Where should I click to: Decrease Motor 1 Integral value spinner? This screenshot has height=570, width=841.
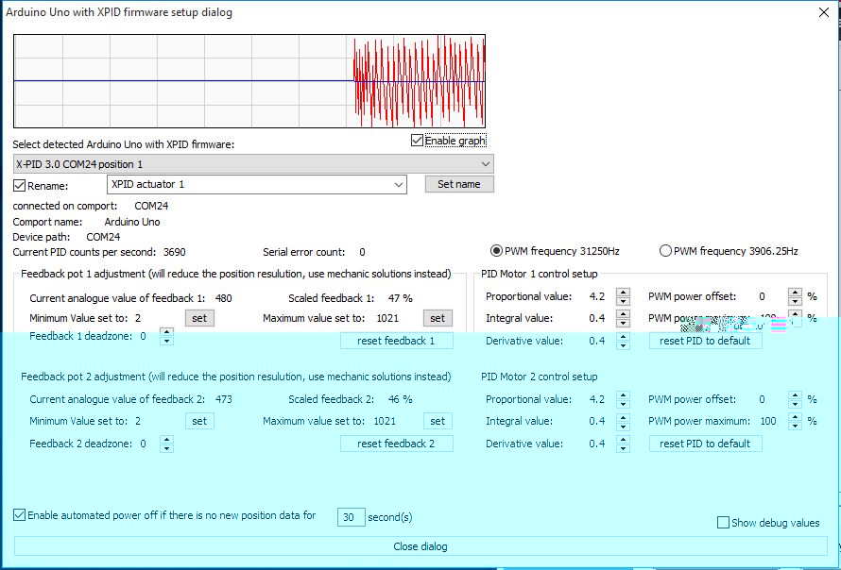coord(623,324)
